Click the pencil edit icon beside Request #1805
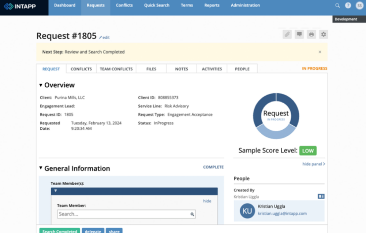Image resolution: width=366 pixels, height=233 pixels. (100, 37)
